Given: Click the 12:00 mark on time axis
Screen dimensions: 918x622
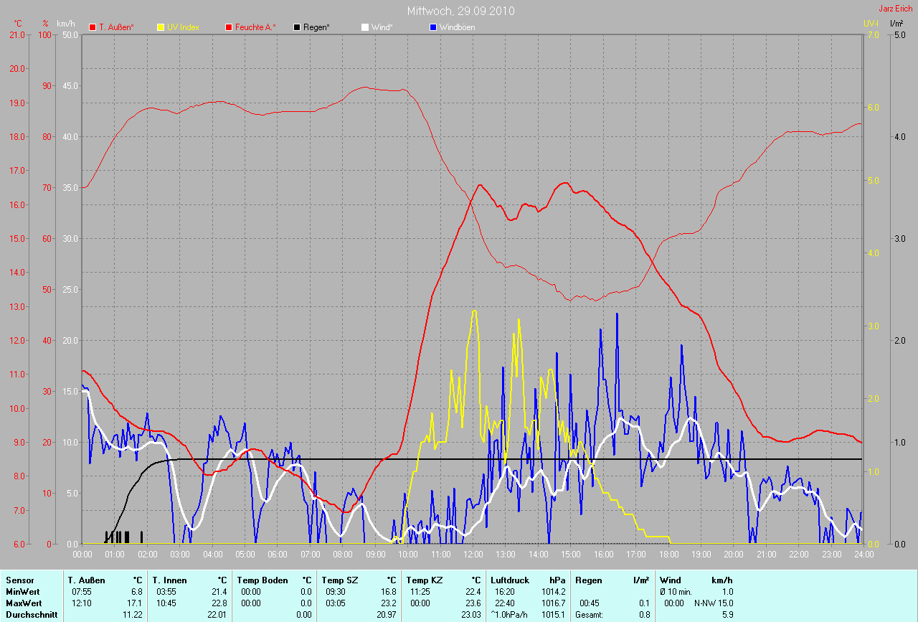Looking at the screenshot, I should click(473, 555).
